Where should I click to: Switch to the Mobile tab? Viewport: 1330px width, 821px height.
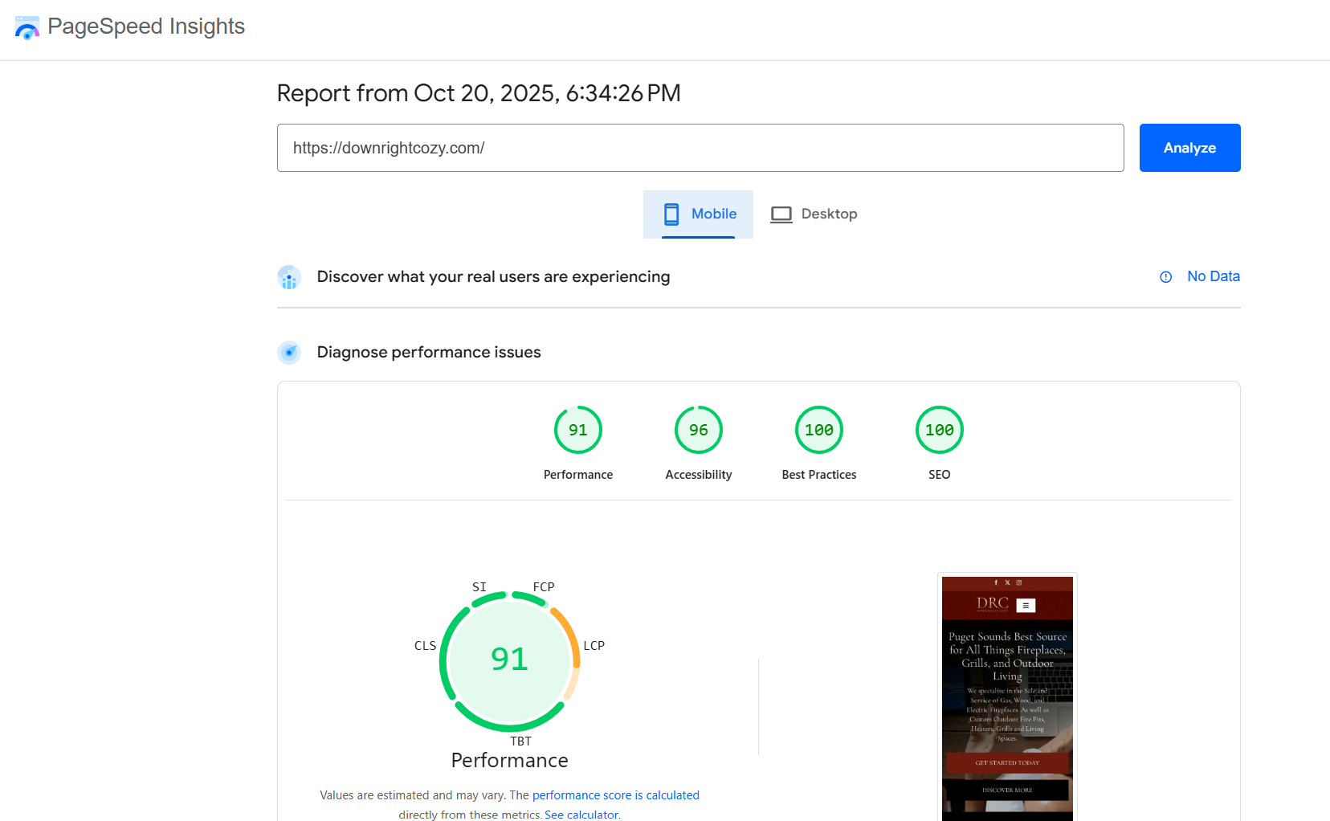[x=699, y=214]
